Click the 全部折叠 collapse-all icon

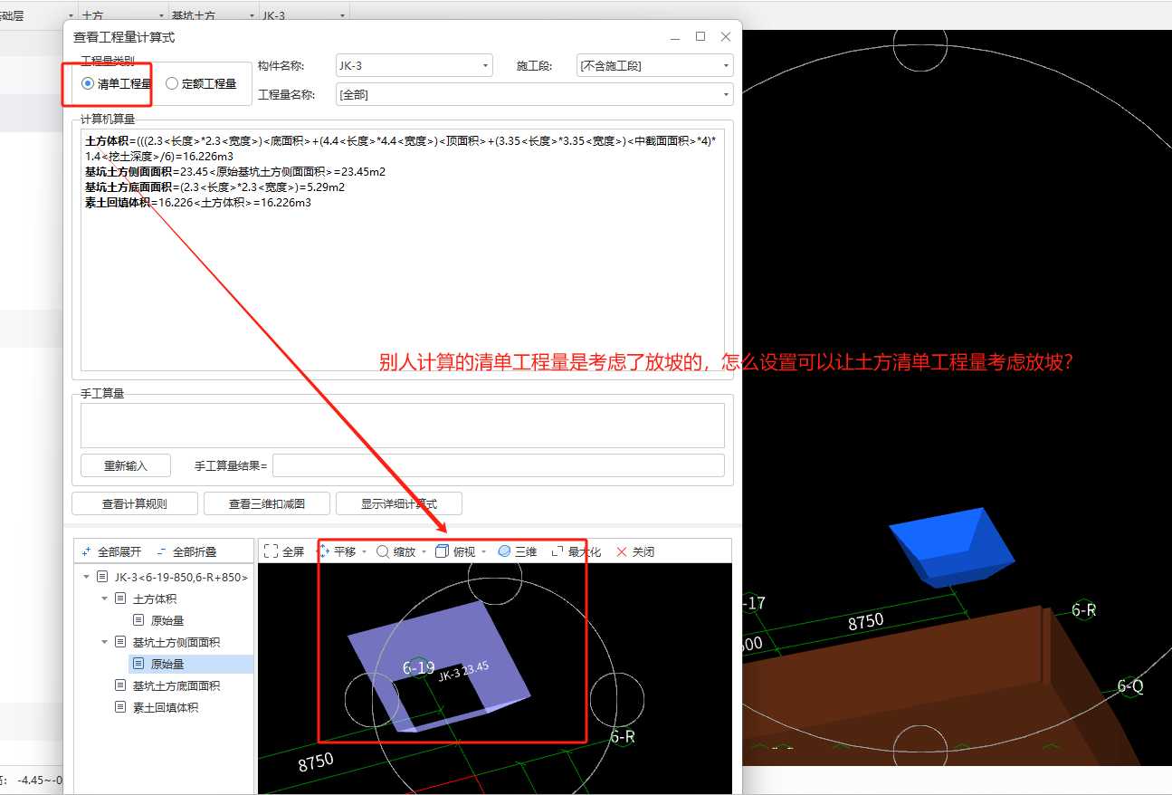161,551
